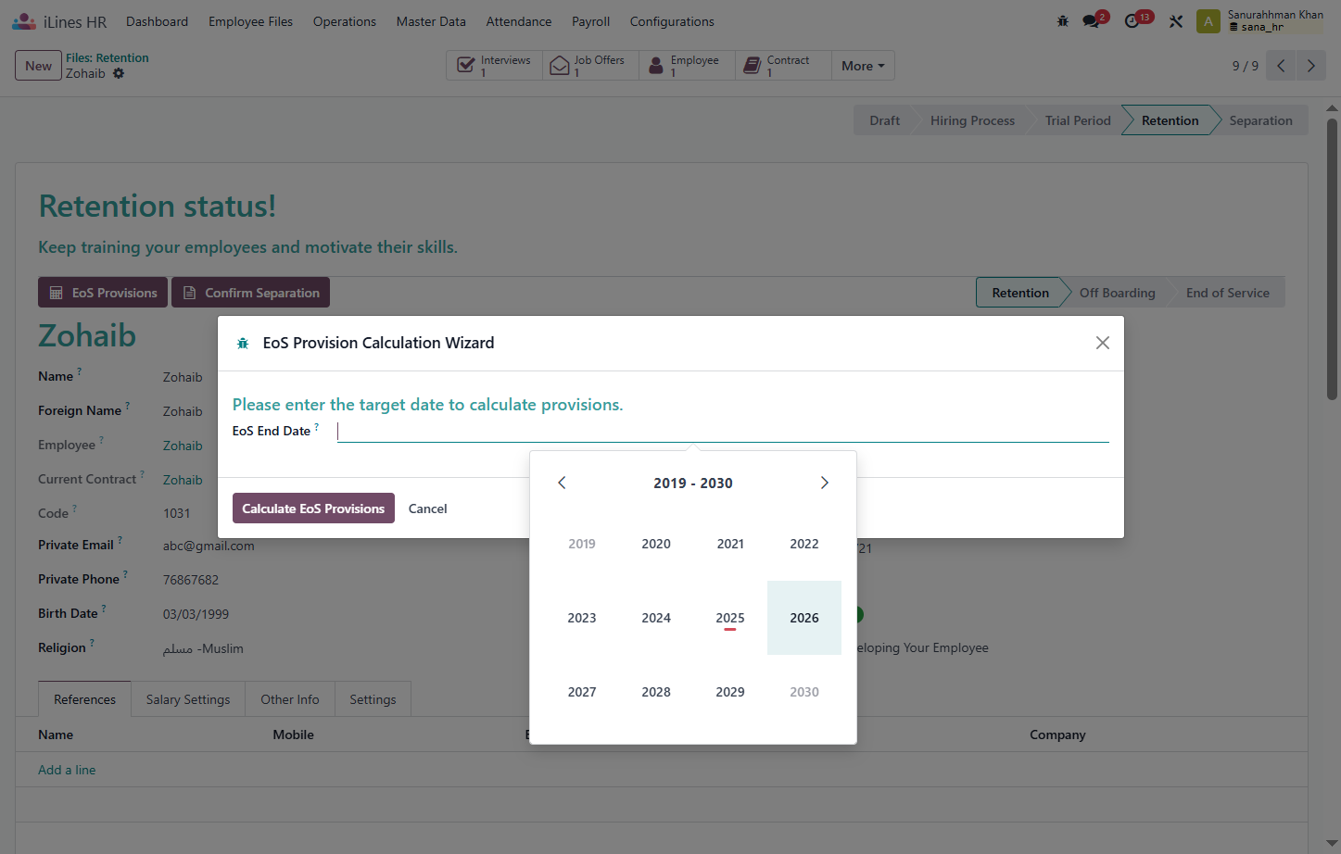
Task: Expand the More dropdown
Action: point(863,66)
